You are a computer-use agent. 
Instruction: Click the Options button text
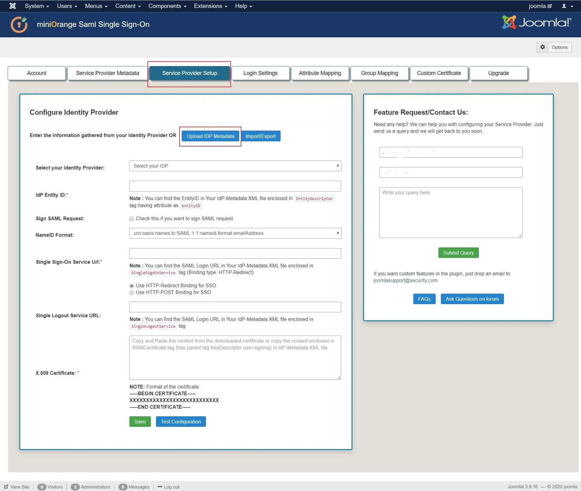[x=560, y=47]
